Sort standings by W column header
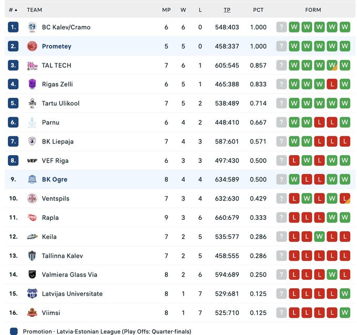Screen dimensions: 357x335 click(183, 9)
